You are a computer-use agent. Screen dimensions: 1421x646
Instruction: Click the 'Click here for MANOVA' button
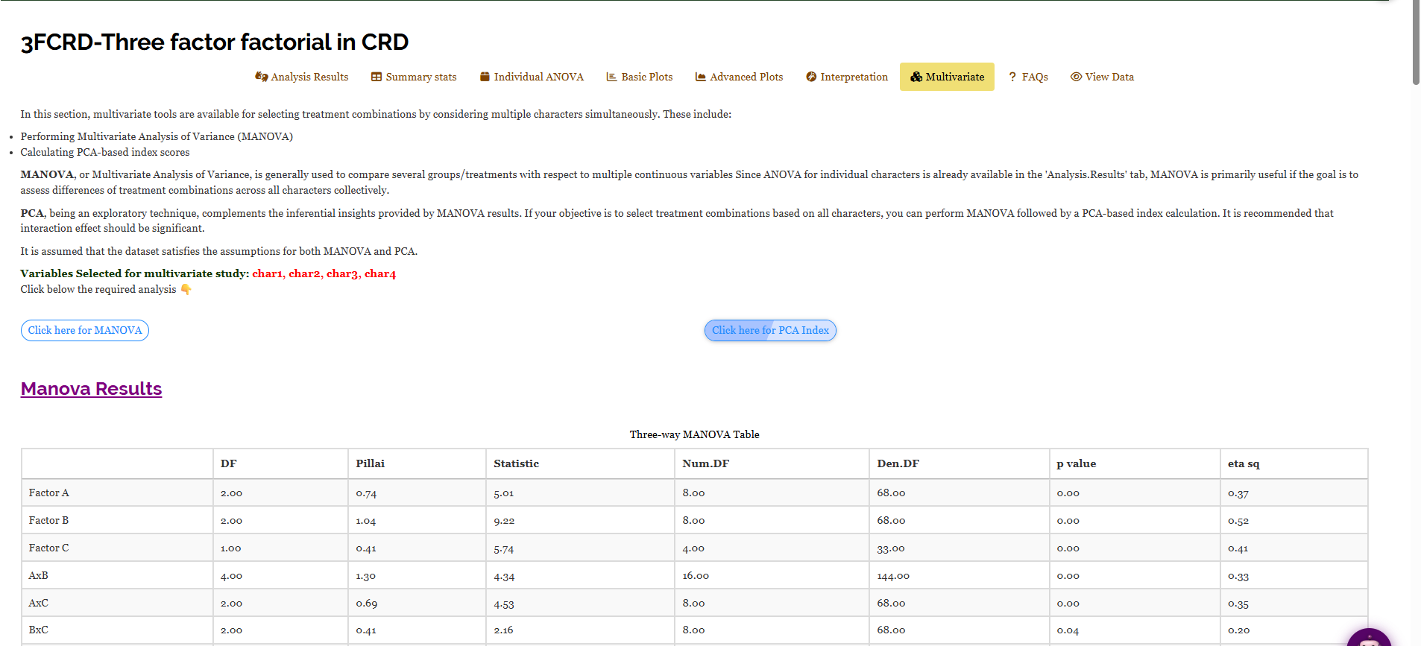[x=85, y=330]
